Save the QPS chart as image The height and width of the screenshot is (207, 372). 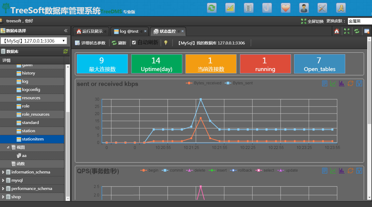click(x=359, y=171)
